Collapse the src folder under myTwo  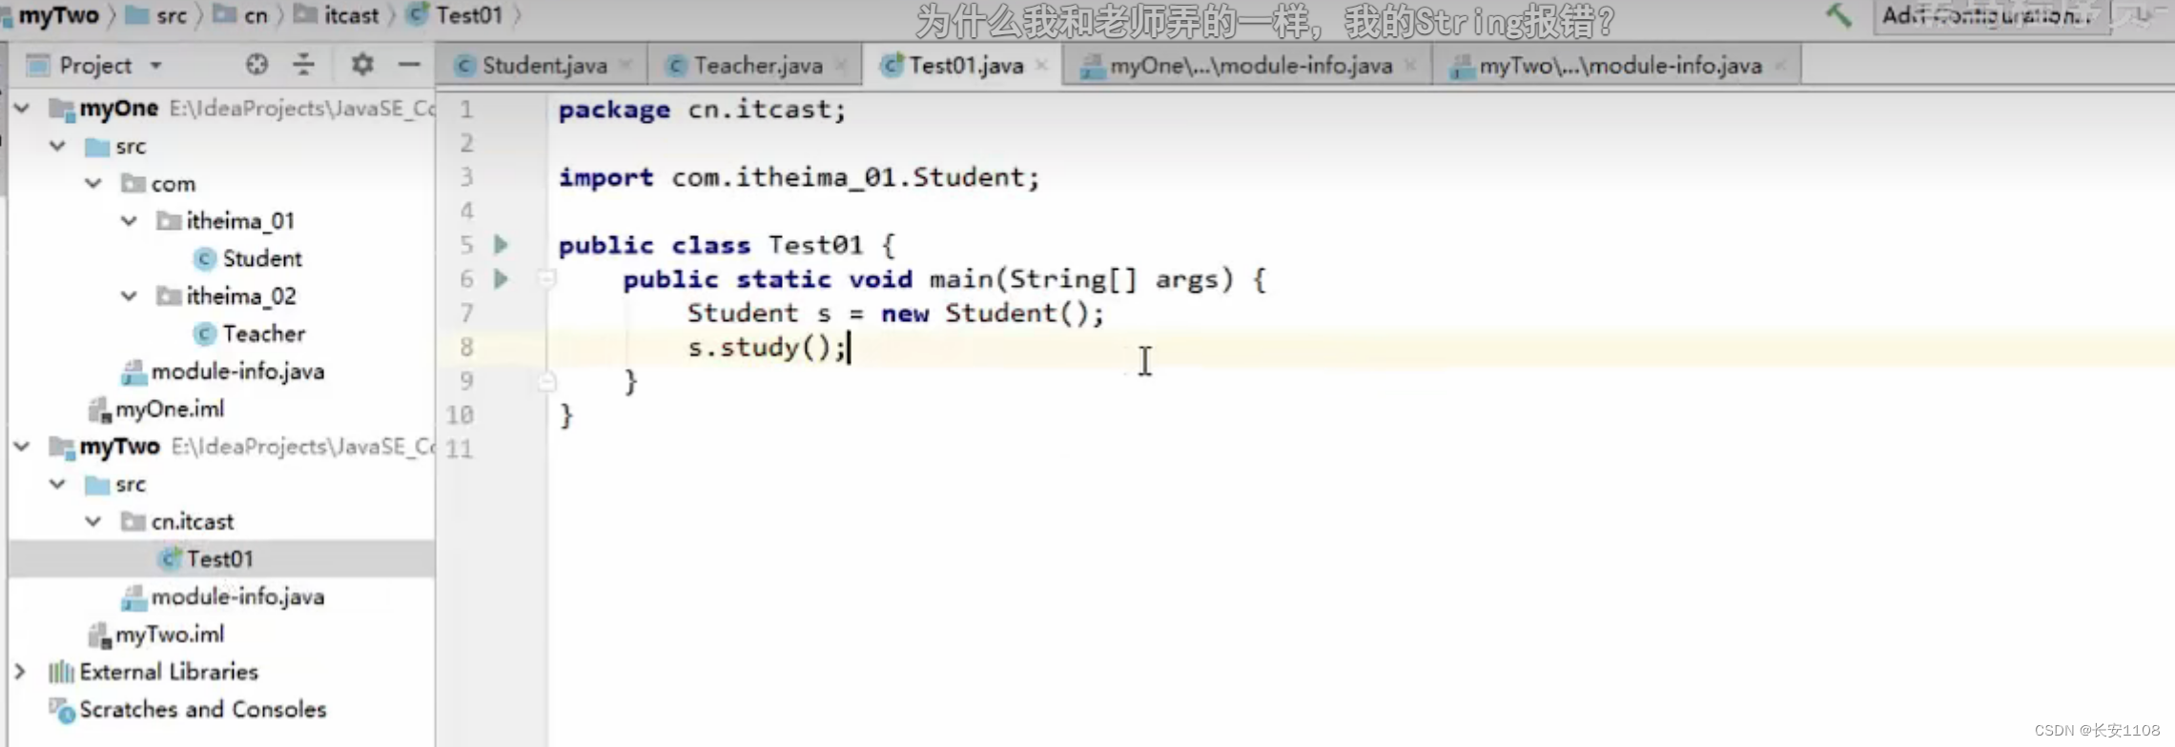[x=58, y=484]
